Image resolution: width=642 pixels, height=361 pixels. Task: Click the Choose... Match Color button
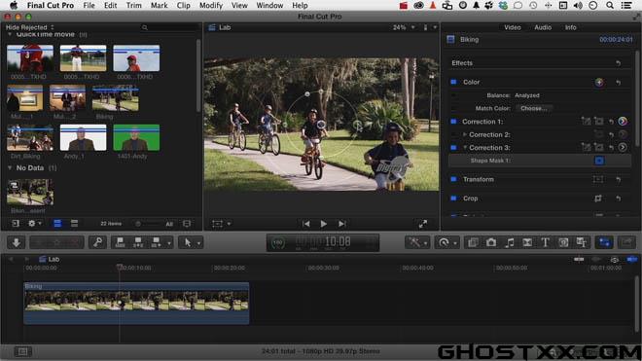coord(533,109)
